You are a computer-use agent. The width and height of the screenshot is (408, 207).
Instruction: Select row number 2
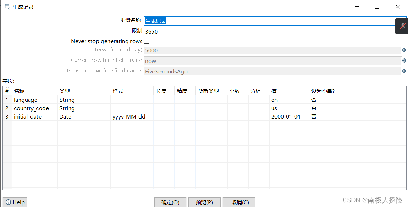pyautogui.click(x=7, y=108)
